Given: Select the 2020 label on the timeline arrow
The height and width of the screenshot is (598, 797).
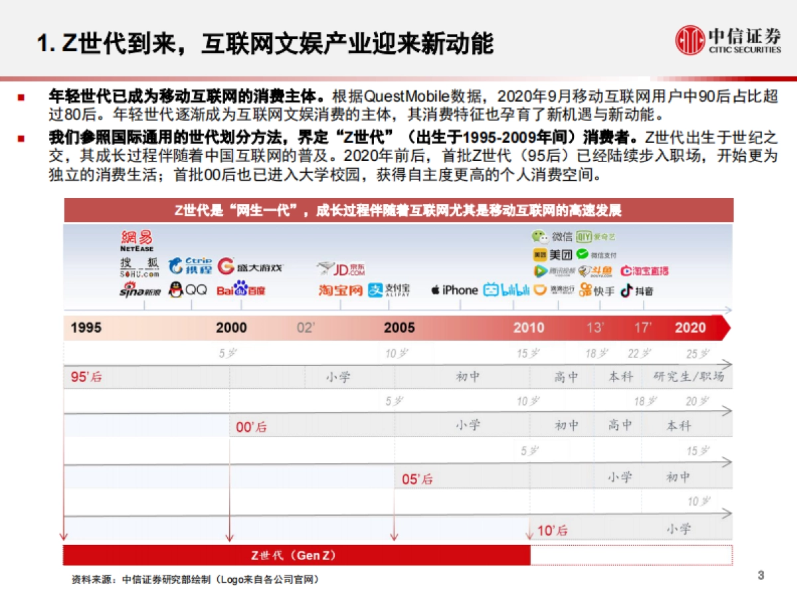Looking at the screenshot, I should click(691, 328).
